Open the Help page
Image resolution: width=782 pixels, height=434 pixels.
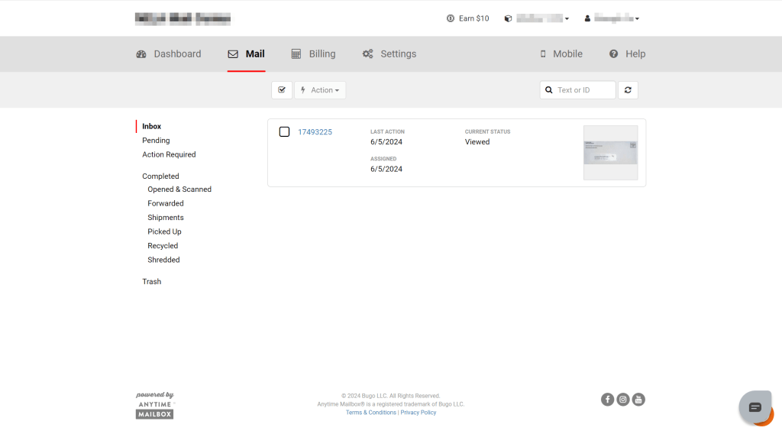[627, 54]
